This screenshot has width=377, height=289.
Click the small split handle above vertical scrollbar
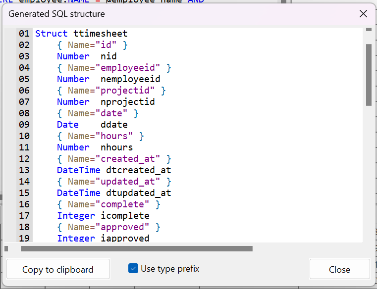click(x=369, y=30)
